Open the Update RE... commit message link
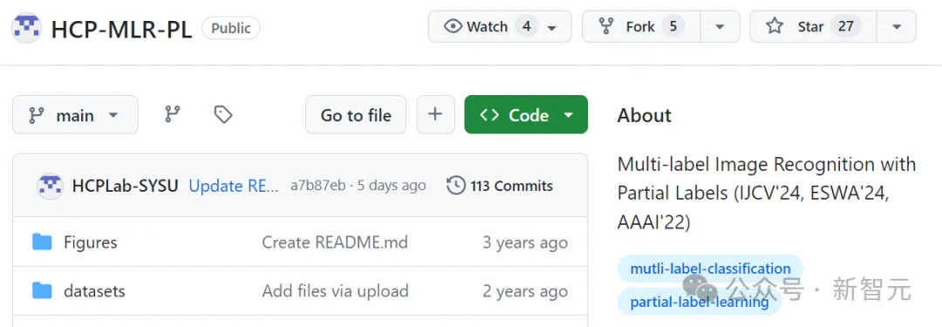 [234, 186]
